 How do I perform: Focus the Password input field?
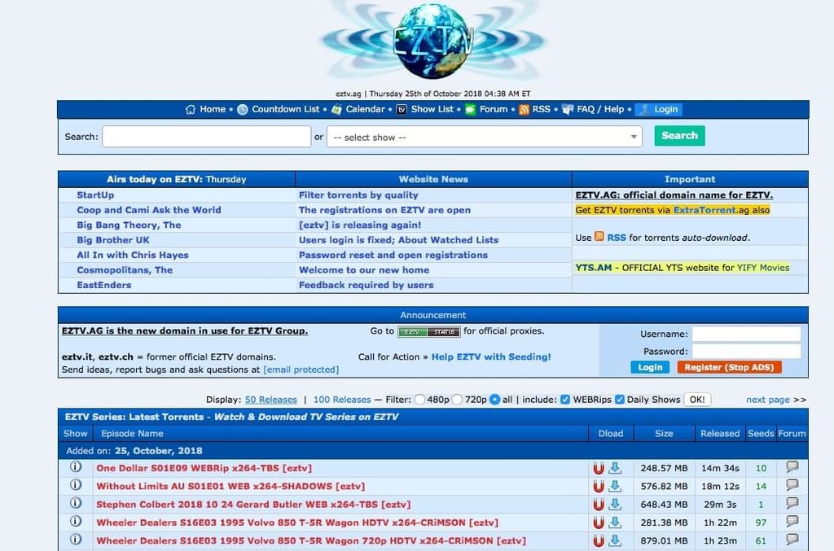[x=746, y=352]
